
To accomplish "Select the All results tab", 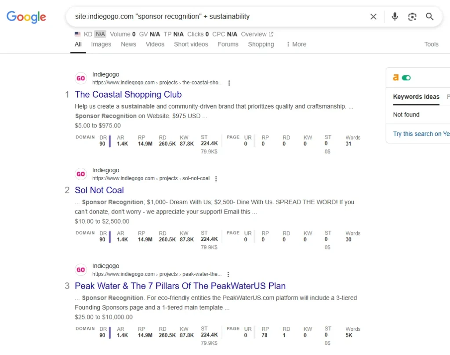I will coord(78,44).
